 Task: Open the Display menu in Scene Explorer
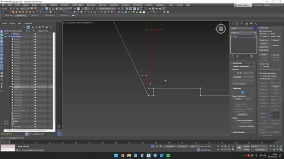click(x=12, y=23)
